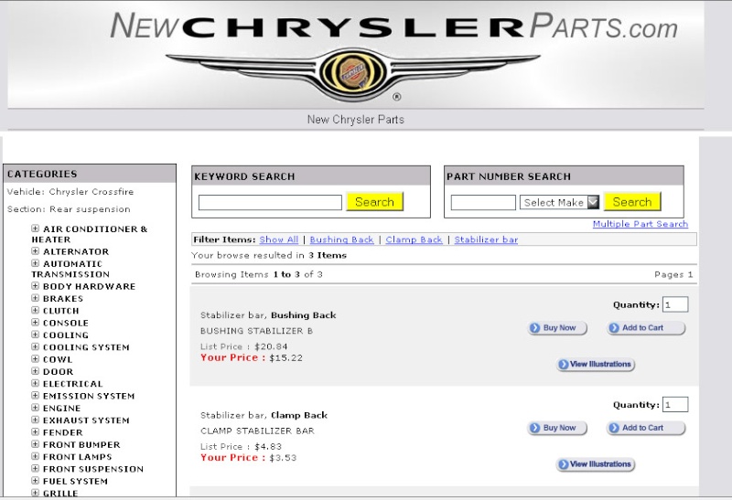Image resolution: width=732 pixels, height=500 pixels.
Task: Expand the Cowl category plus icon
Action: pos(35,358)
